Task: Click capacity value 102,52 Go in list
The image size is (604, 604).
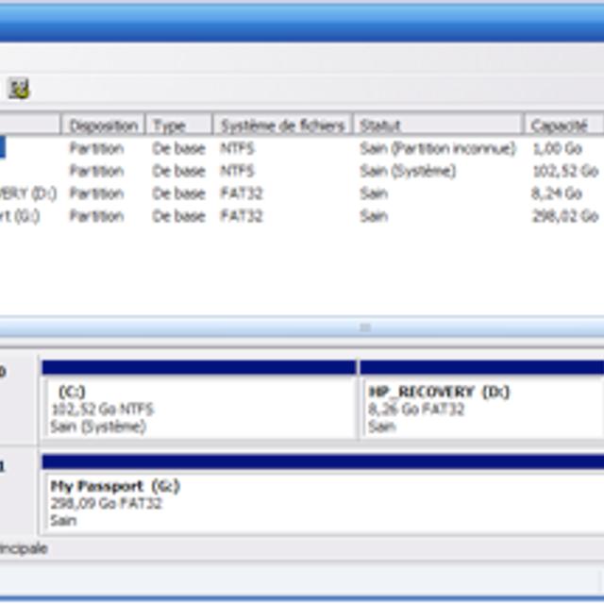Action: [x=565, y=171]
